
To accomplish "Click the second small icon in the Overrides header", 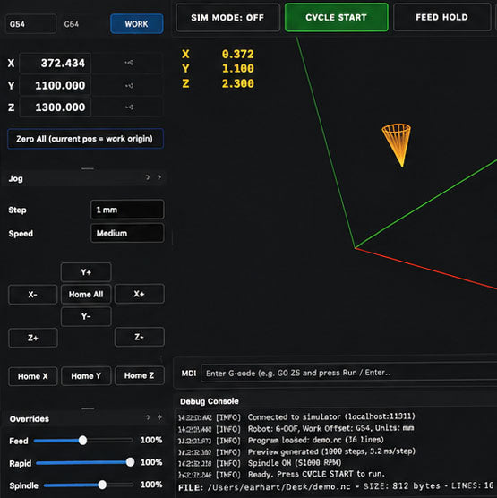I will [x=159, y=417].
